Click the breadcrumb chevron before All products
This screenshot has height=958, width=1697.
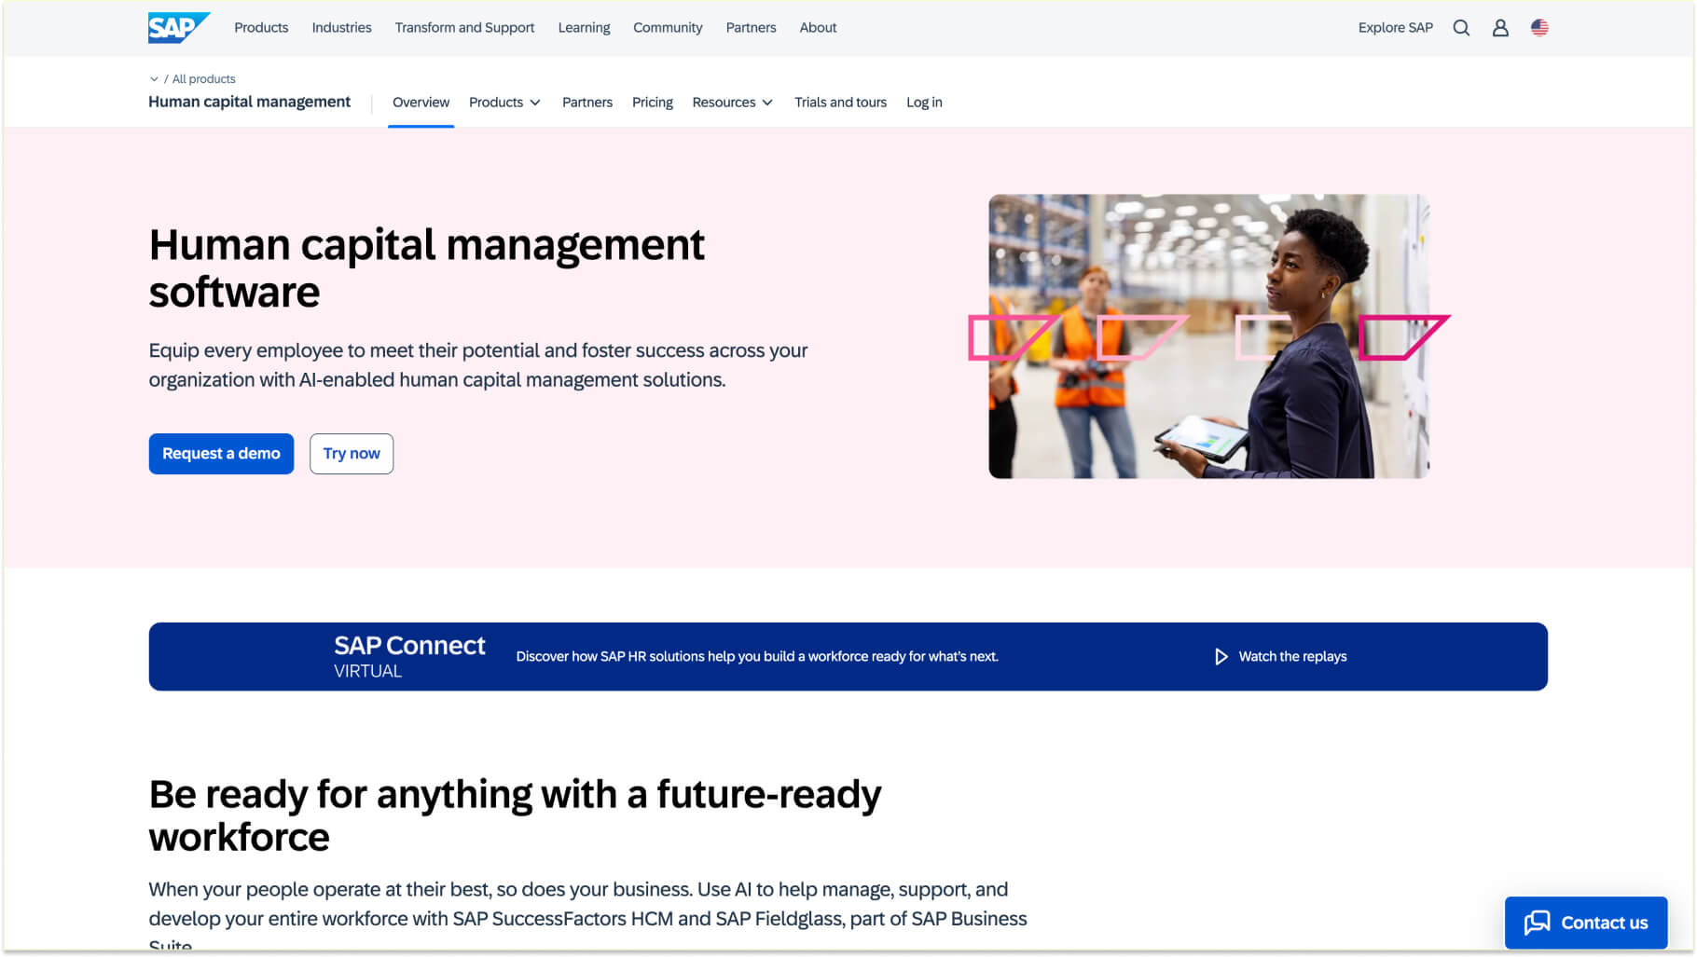tap(153, 78)
